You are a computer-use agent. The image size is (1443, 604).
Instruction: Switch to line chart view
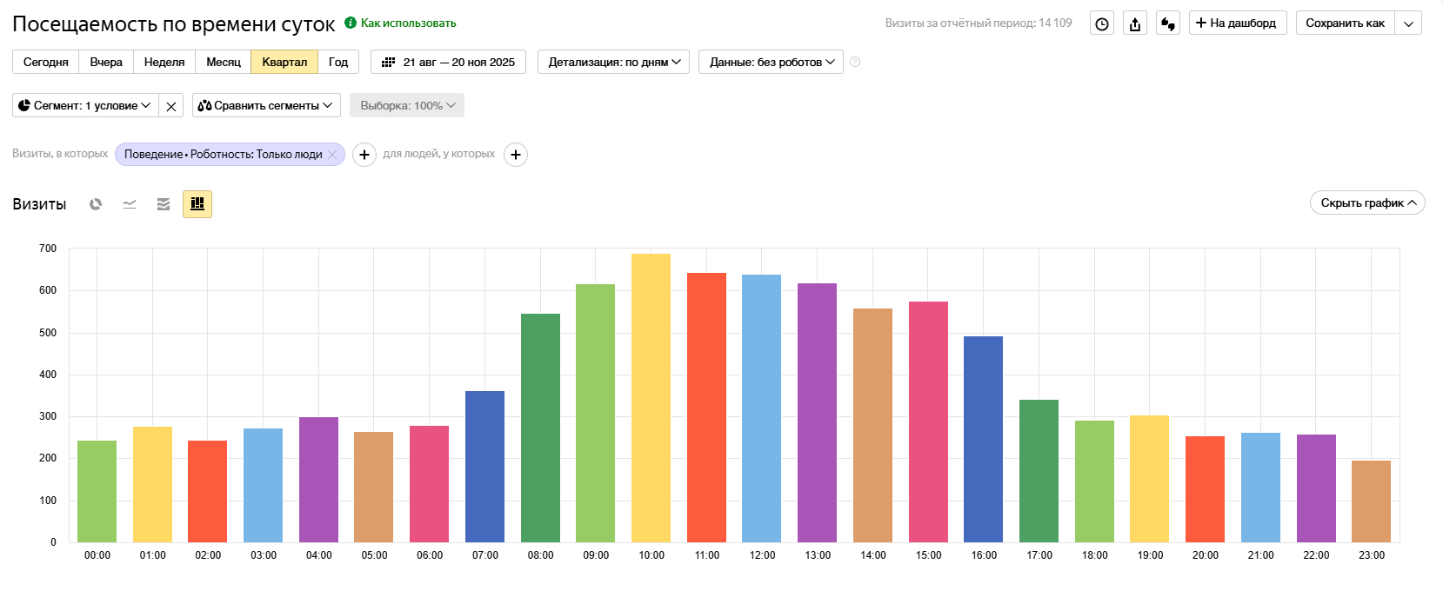[x=130, y=204]
